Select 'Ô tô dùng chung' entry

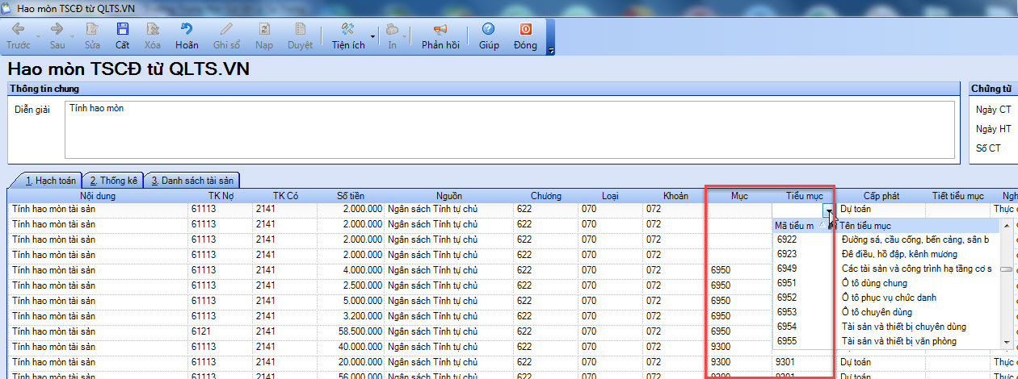coord(874,283)
